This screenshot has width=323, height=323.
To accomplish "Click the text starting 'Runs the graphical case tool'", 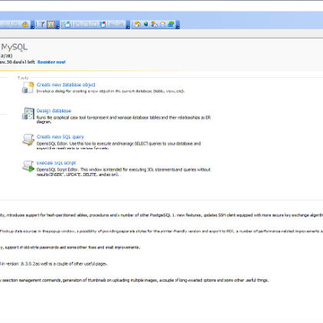I will (x=124, y=119).
